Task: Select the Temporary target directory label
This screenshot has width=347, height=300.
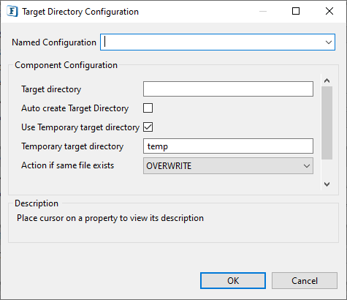Action: (72, 146)
